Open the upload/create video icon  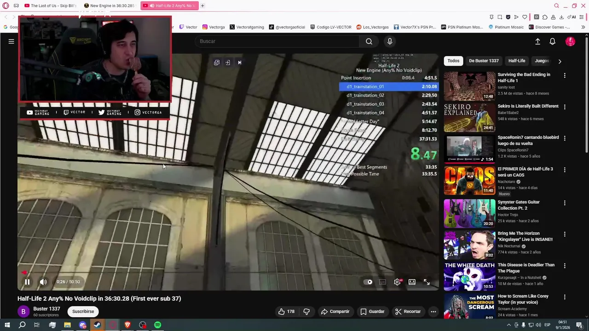point(537,41)
